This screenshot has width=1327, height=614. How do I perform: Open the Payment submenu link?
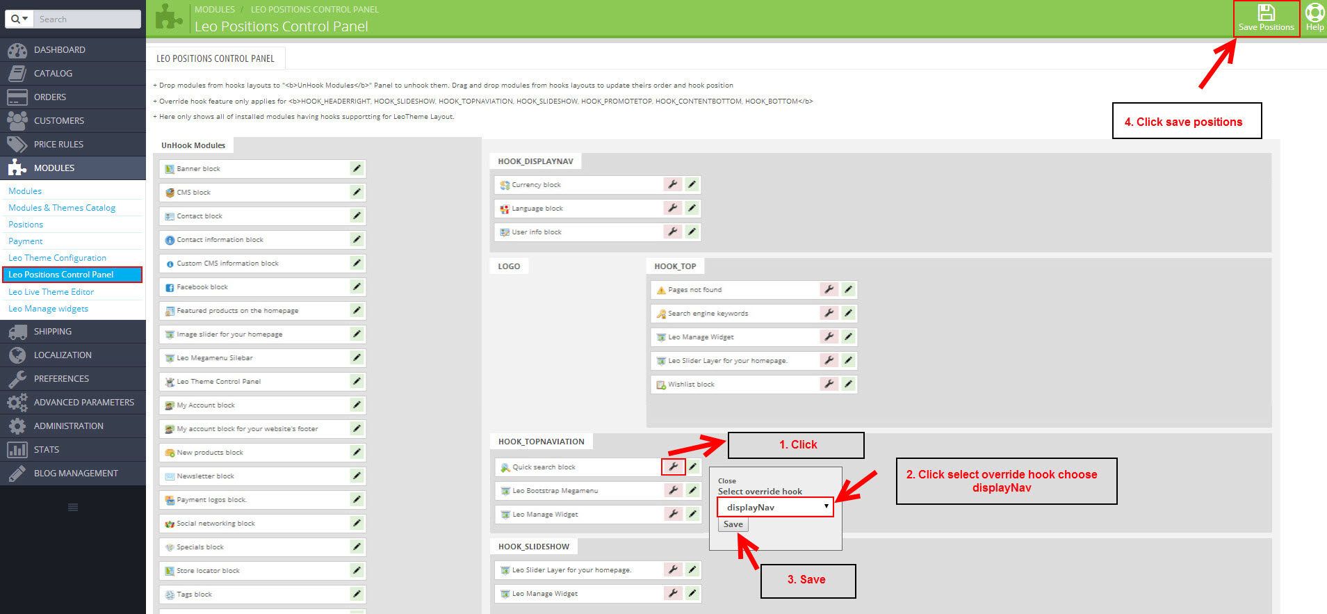(x=26, y=241)
